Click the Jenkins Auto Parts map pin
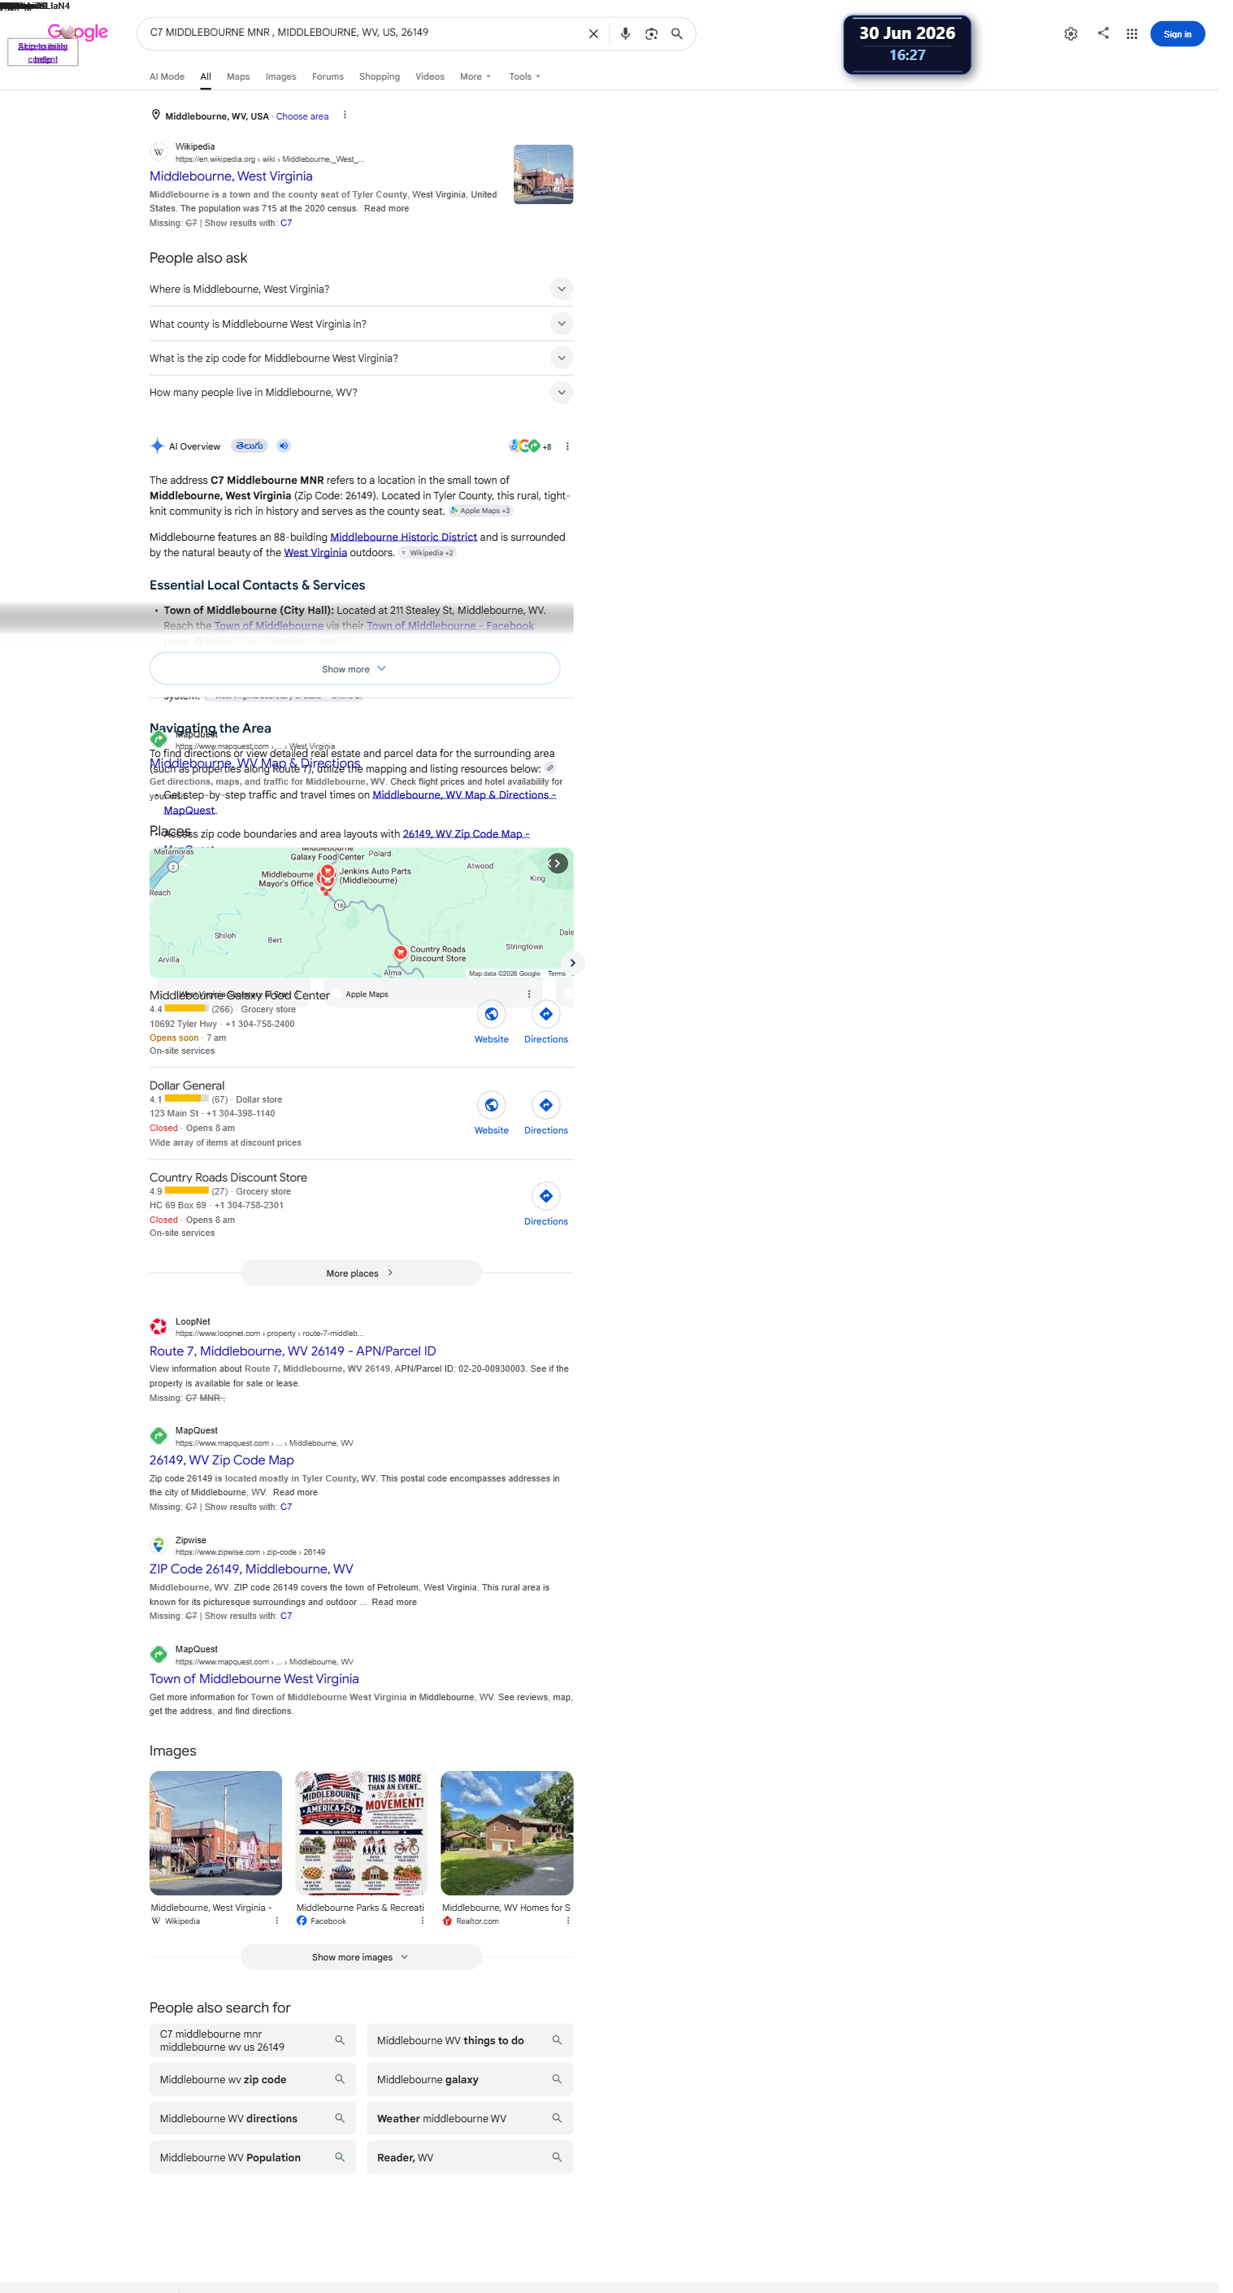1233x2293 pixels. coord(328,872)
